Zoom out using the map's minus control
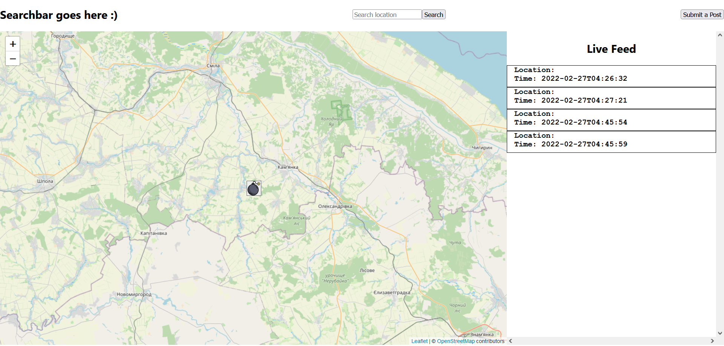Screen dimensions: 724x346 click(x=12, y=58)
